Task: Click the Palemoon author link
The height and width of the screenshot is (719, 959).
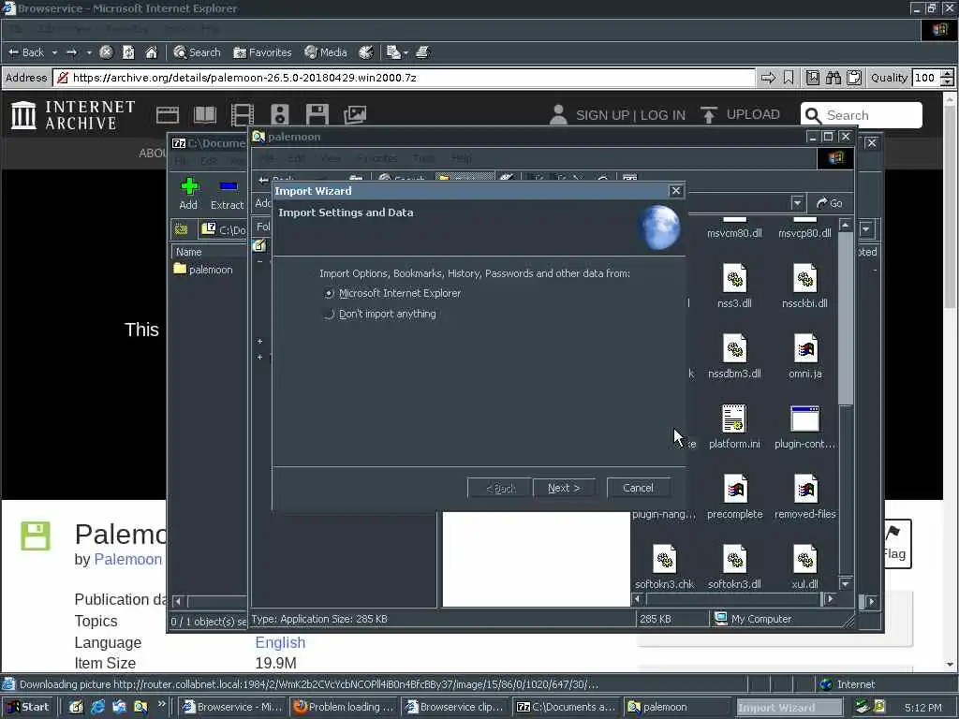Action: (x=127, y=560)
